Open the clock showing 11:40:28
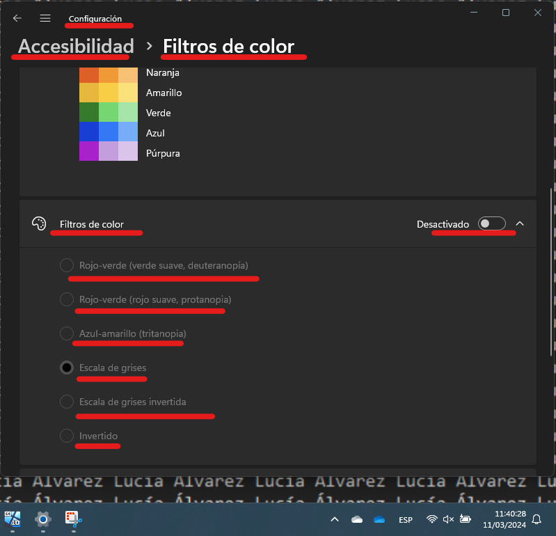556x536 pixels. pyautogui.click(x=505, y=519)
